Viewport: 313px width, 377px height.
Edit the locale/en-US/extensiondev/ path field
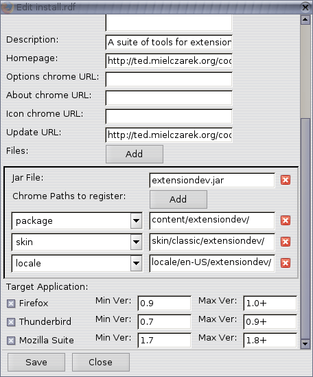[x=212, y=263]
